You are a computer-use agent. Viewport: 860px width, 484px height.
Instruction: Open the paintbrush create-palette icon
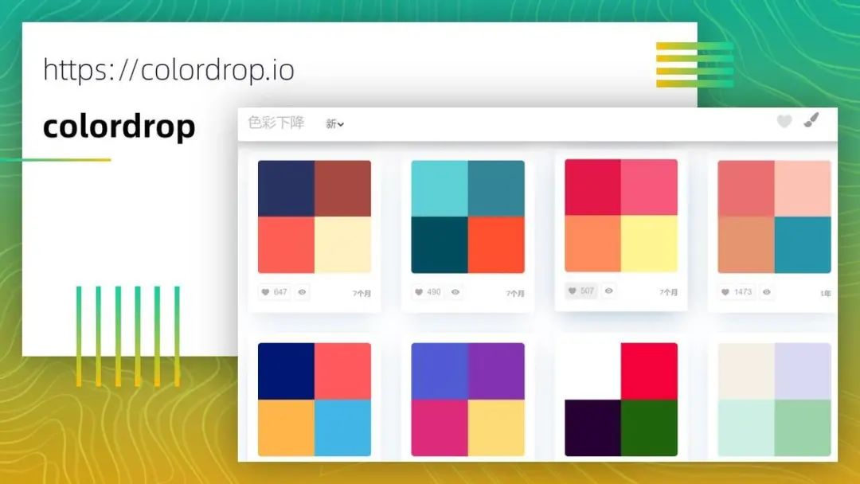coord(811,120)
